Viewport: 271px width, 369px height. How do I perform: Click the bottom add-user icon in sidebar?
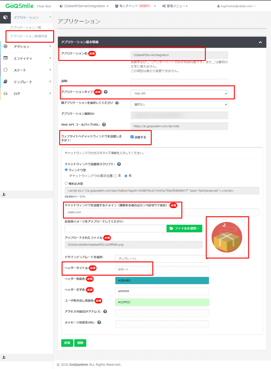pyautogui.click(x=4, y=358)
